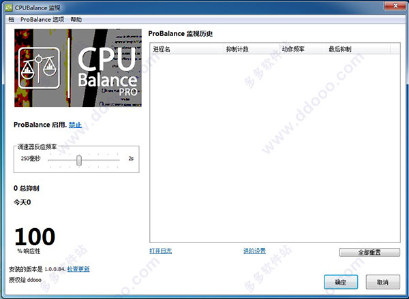The width and height of the screenshot is (409, 299).
Task: Click the 授权给 ddooo license text
Action: (25, 280)
